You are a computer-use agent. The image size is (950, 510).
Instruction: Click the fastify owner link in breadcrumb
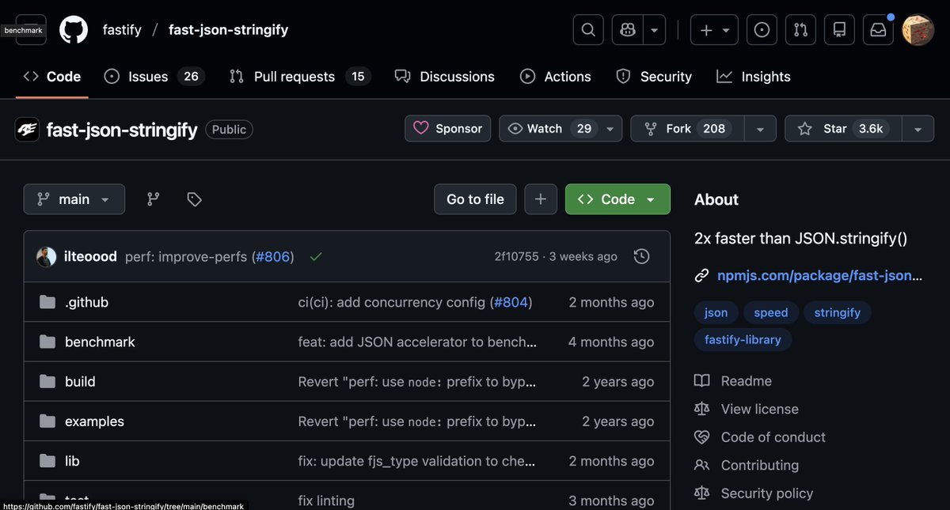coord(122,30)
